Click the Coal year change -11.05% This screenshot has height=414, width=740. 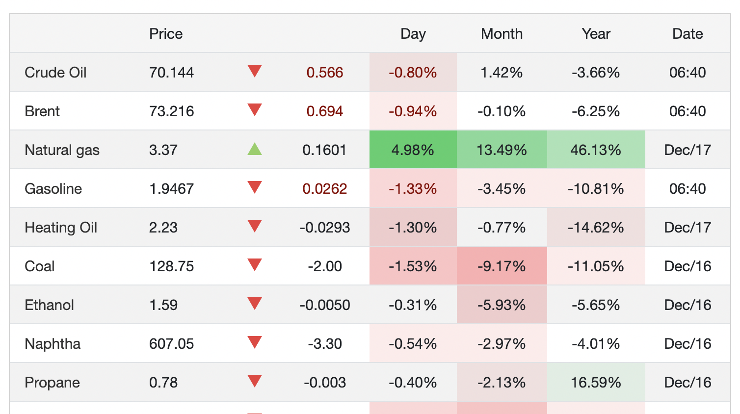click(596, 266)
